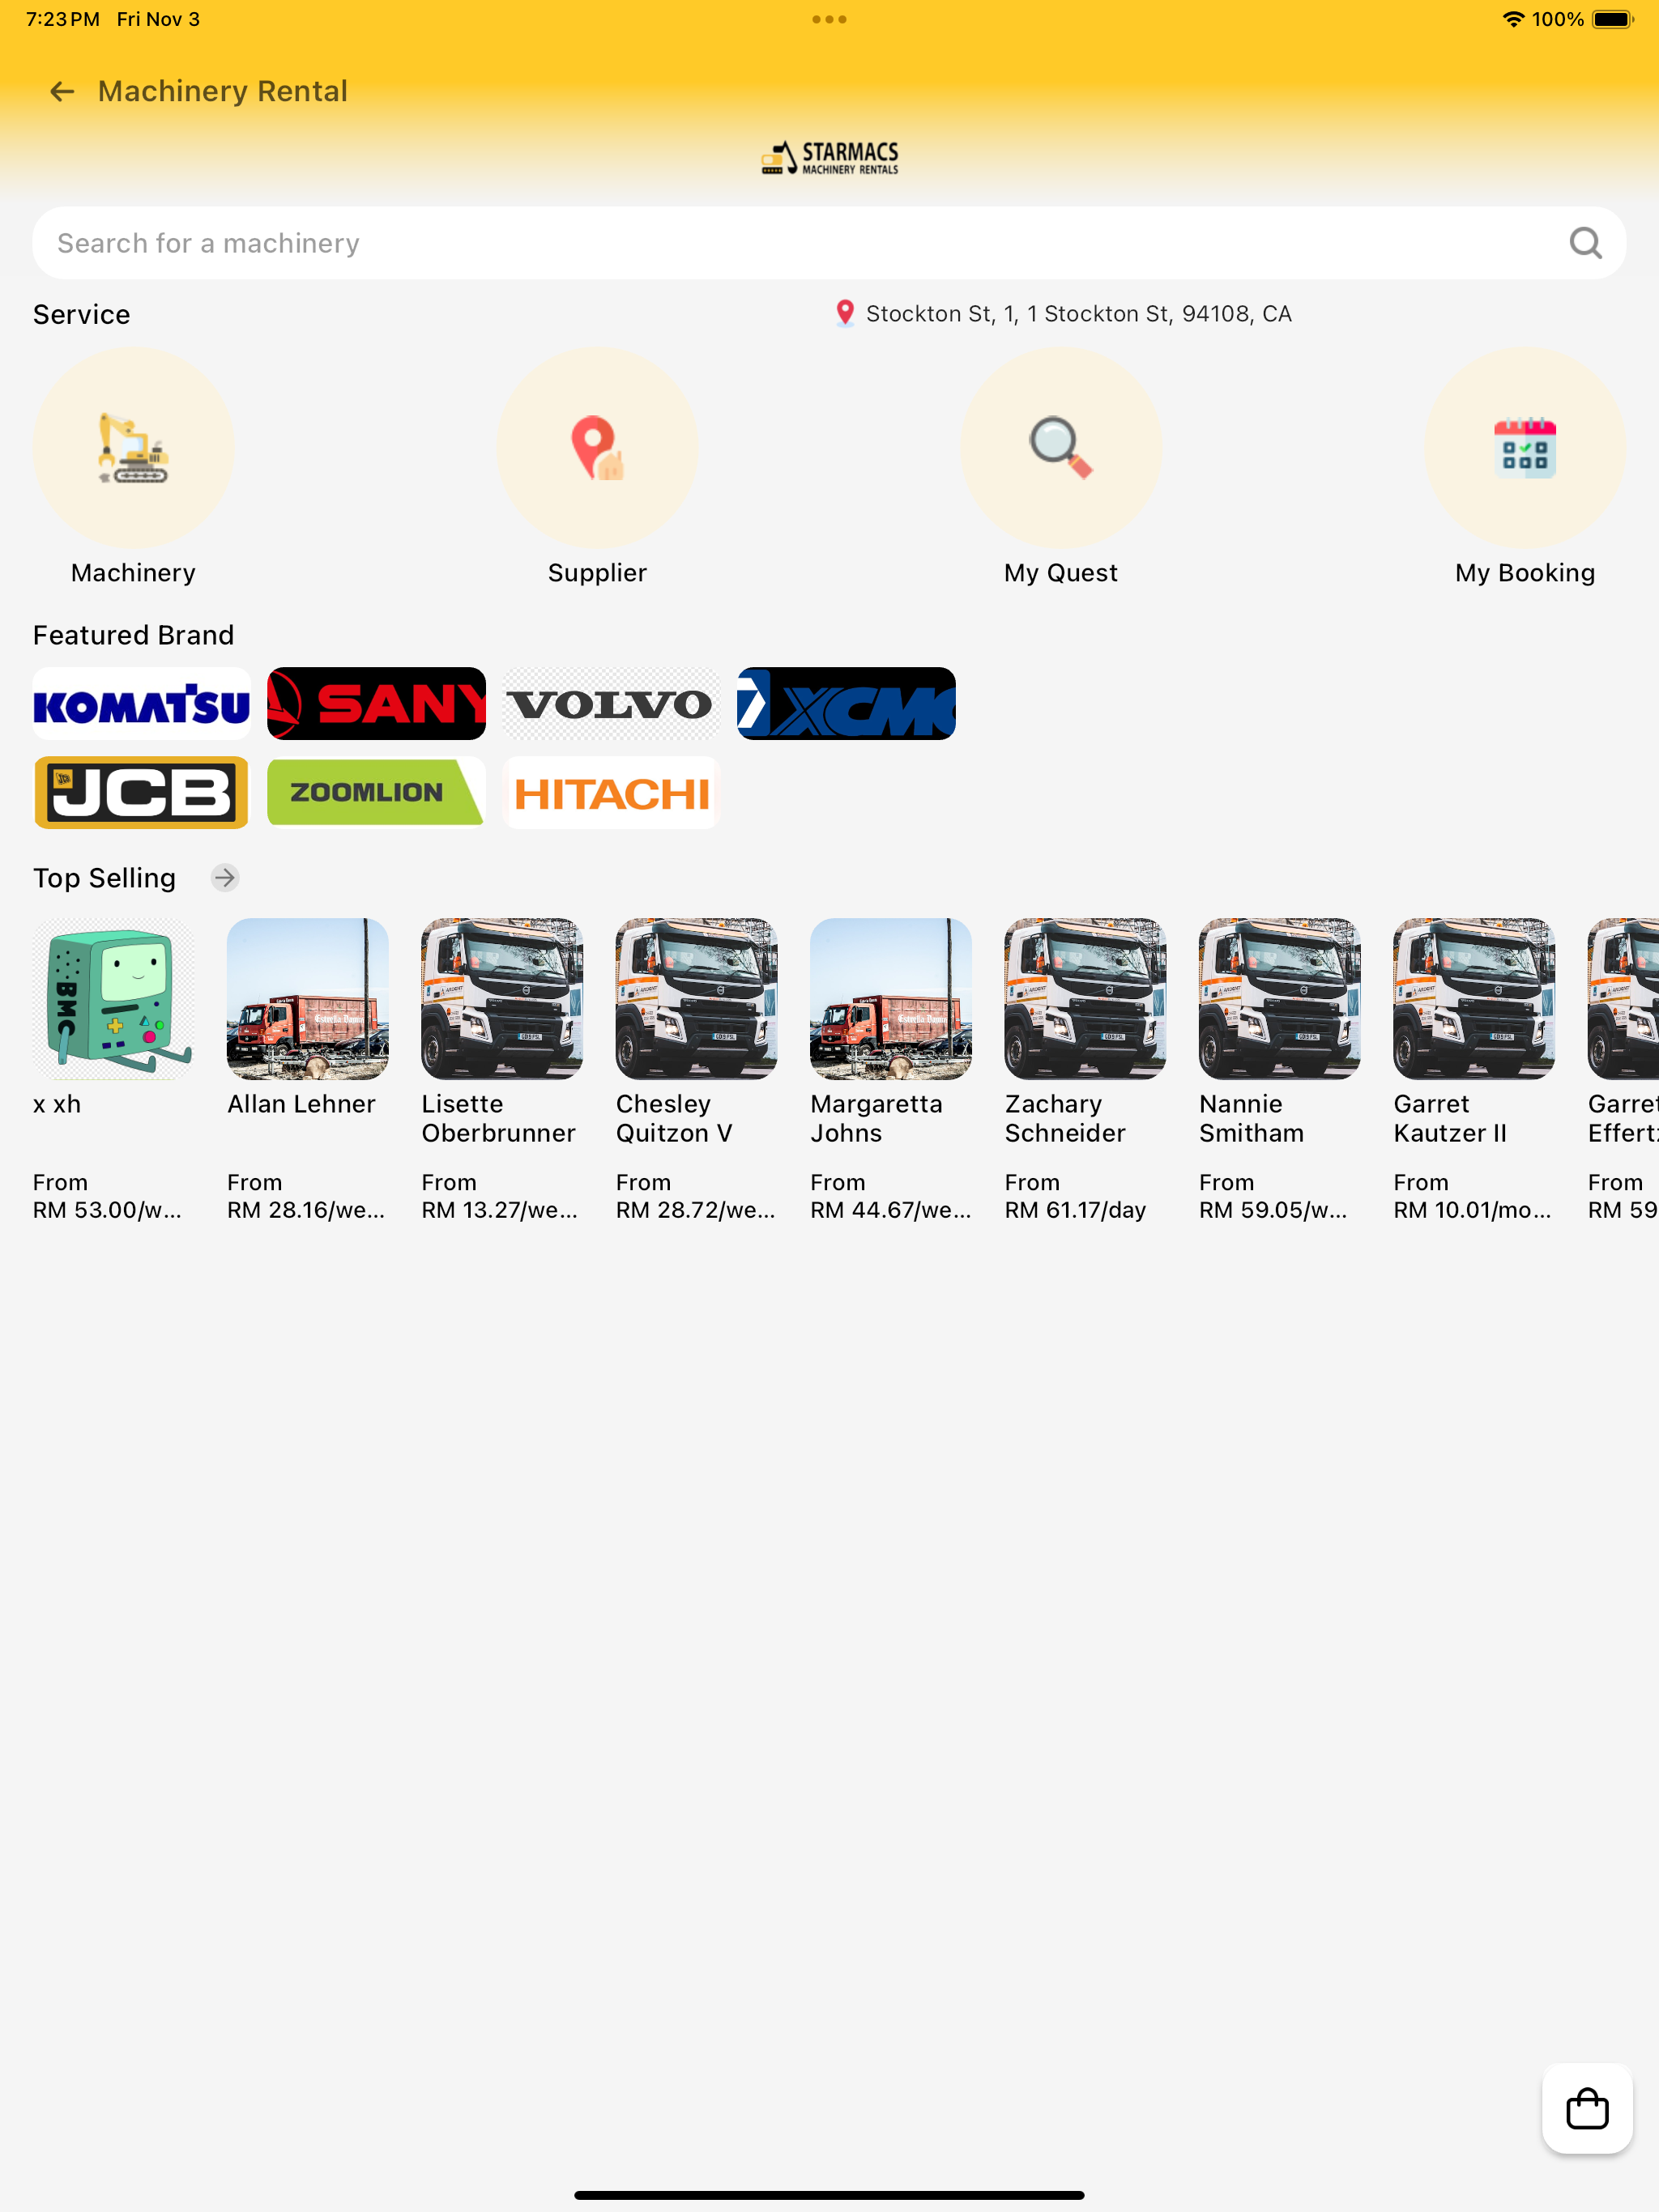
Task: Tap the Supplier label under Service
Action: (x=597, y=573)
